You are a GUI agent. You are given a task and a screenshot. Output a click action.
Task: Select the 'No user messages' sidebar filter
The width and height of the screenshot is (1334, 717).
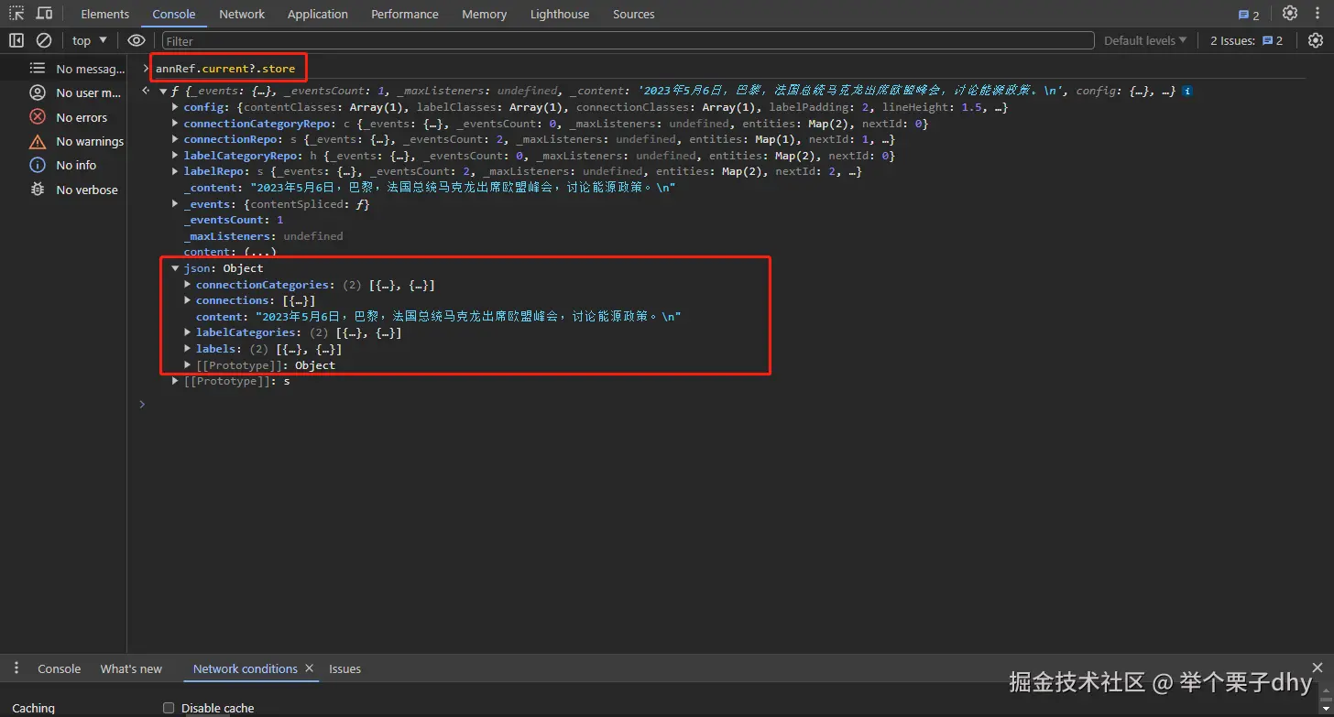pyautogui.click(x=77, y=92)
